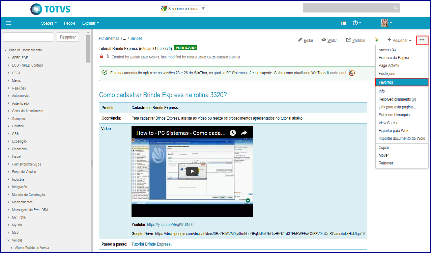Collapse the Vendas. tree node
Viewport: 431px width, 253px height.
tap(9, 240)
